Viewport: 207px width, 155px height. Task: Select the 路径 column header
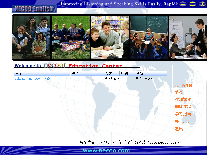(x=148, y=73)
